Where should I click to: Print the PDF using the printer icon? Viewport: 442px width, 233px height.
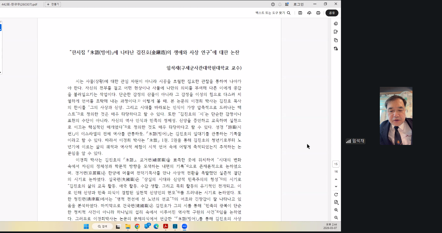[x=318, y=13]
